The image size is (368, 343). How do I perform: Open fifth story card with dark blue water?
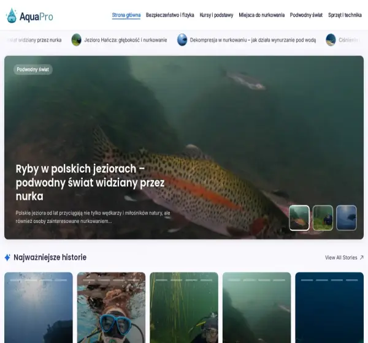329,307
